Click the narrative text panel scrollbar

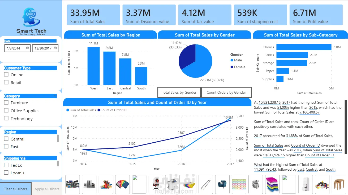click(345, 126)
